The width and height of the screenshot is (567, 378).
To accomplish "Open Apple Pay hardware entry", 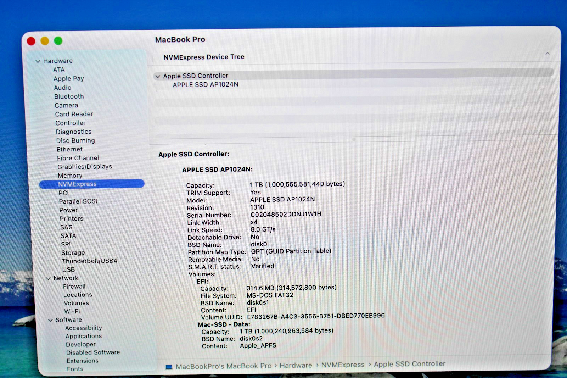I will pyautogui.click(x=69, y=79).
